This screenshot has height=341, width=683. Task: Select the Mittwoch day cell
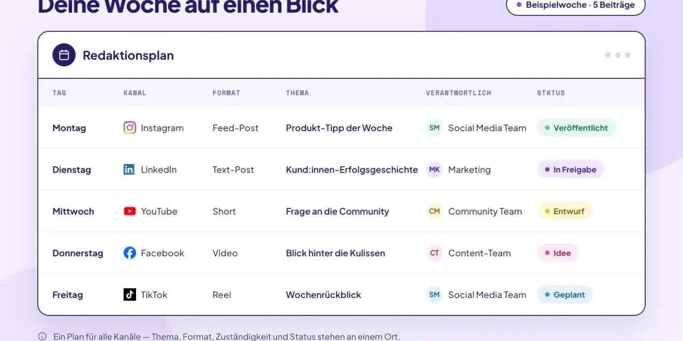pos(73,211)
